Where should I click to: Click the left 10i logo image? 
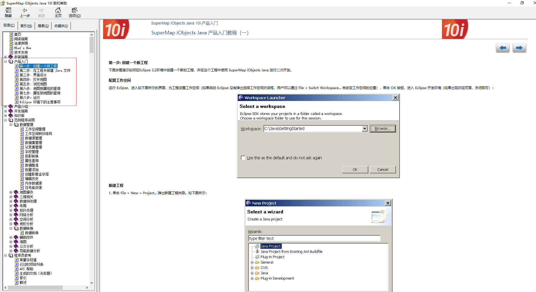[x=116, y=29]
